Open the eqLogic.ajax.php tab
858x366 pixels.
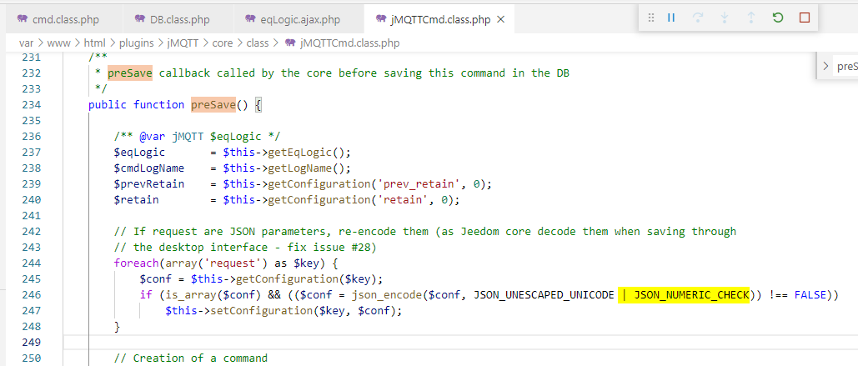pyautogui.click(x=299, y=20)
